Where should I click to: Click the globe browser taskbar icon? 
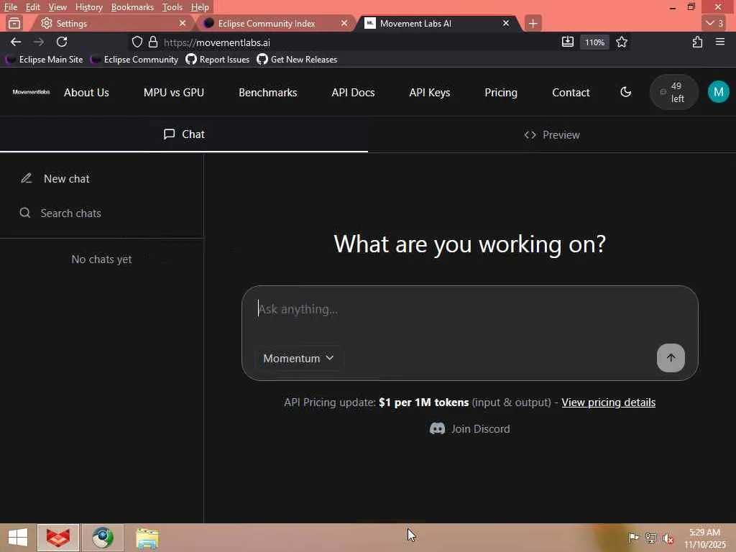103,538
